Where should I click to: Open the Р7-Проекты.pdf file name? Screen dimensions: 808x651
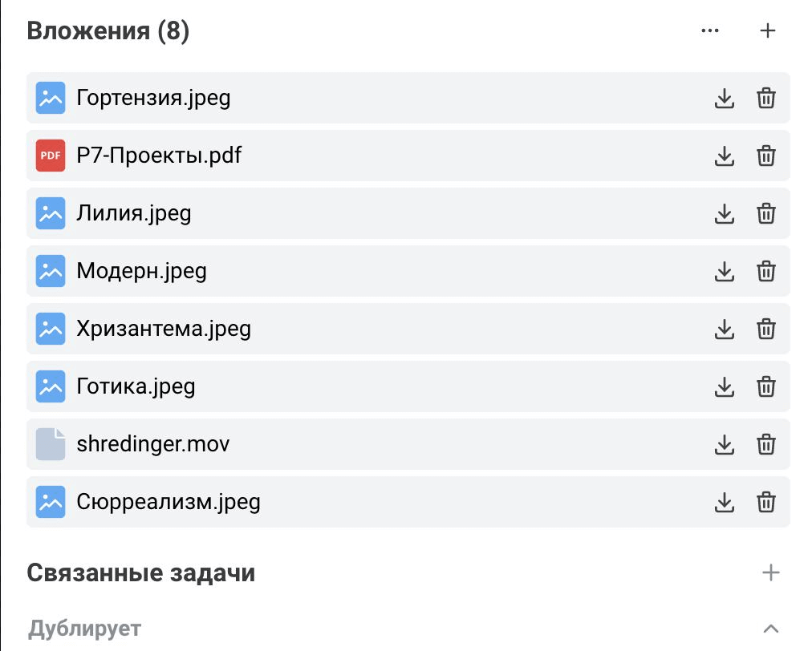click(159, 156)
